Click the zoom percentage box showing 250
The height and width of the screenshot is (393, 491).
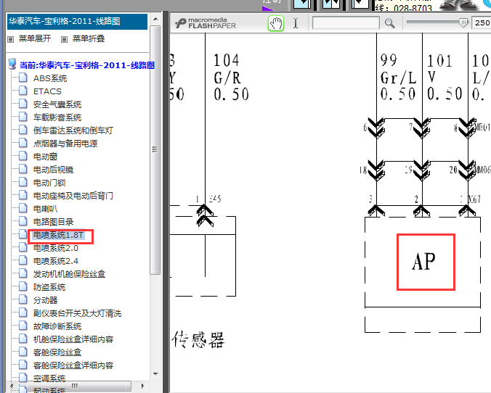[x=482, y=22]
